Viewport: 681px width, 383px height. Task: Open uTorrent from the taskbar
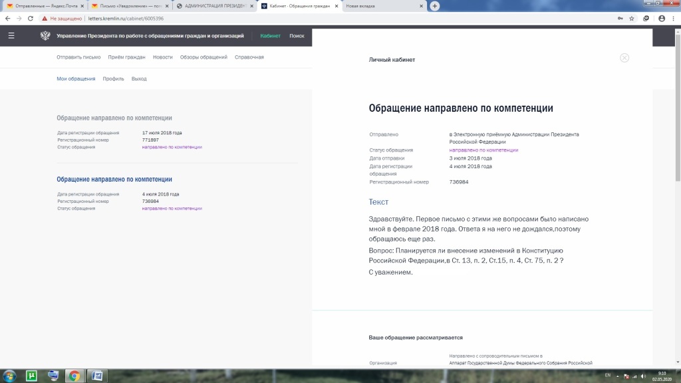(x=31, y=376)
